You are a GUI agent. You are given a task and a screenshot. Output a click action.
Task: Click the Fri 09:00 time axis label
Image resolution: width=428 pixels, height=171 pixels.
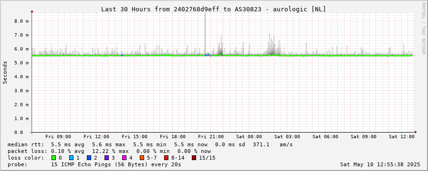coord(58,137)
